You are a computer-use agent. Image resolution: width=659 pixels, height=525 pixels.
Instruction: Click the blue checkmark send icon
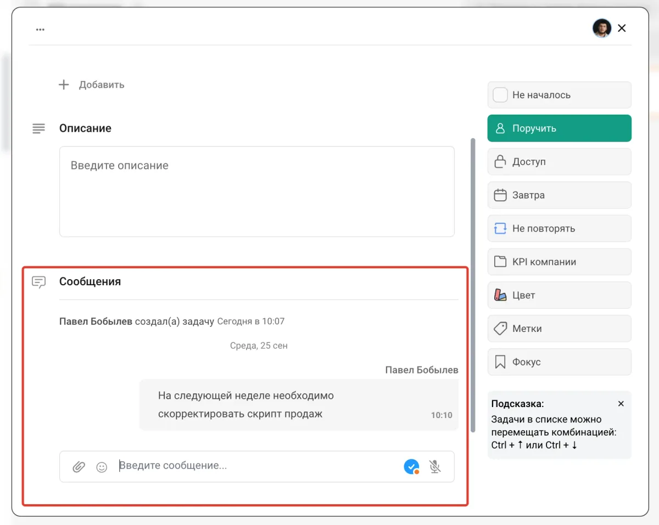click(x=411, y=466)
